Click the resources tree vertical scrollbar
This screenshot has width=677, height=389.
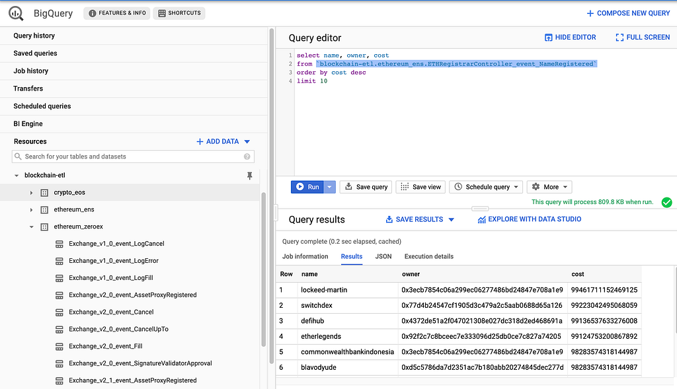coord(264,269)
